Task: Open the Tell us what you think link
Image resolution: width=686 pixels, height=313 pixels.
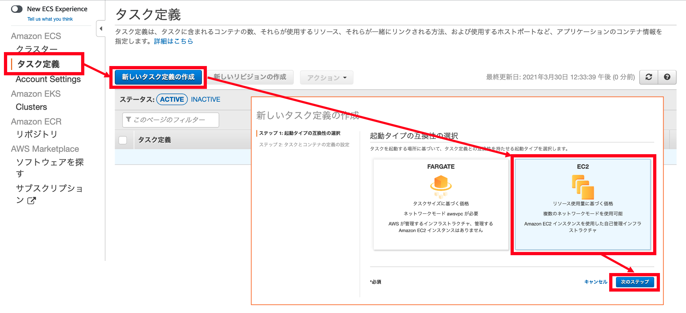Action: tap(50, 19)
